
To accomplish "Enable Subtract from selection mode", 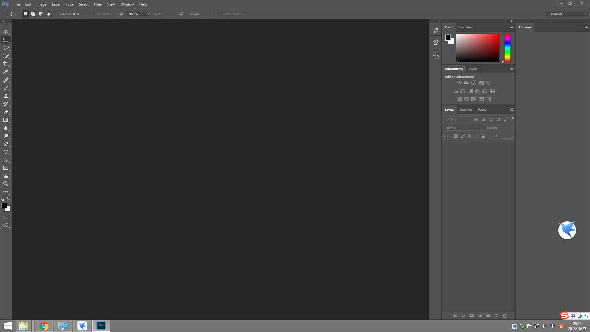I will tap(41, 14).
